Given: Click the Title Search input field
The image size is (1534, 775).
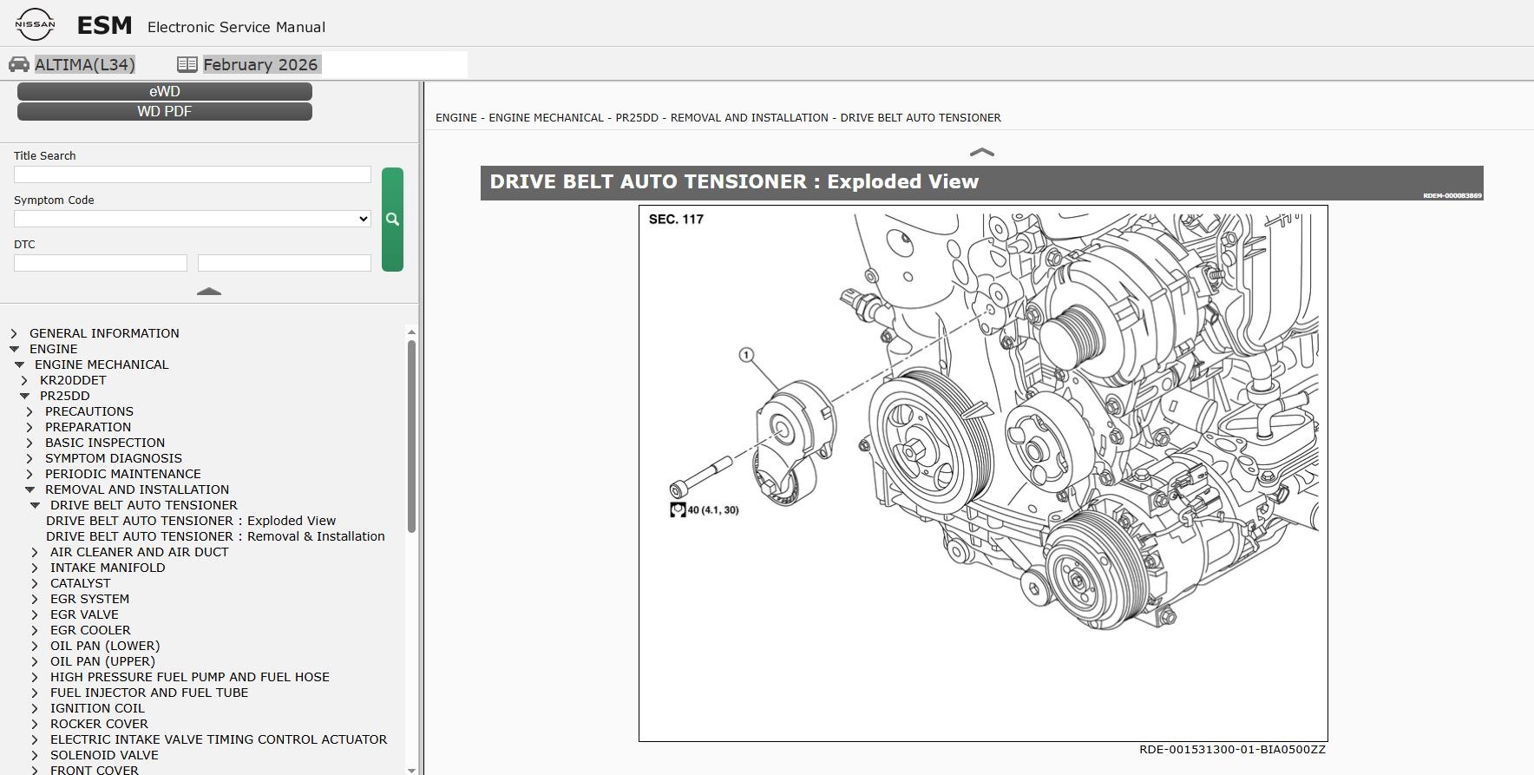Looking at the screenshot, I should [193, 174].
